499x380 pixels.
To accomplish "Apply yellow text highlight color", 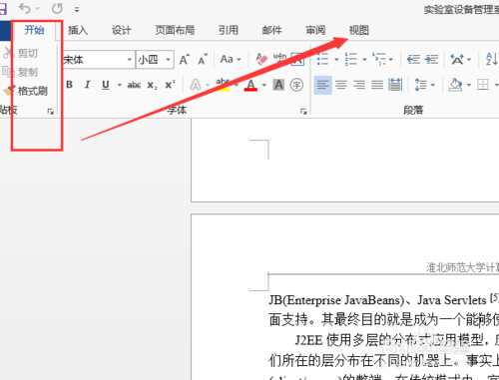I will (223, 85).
